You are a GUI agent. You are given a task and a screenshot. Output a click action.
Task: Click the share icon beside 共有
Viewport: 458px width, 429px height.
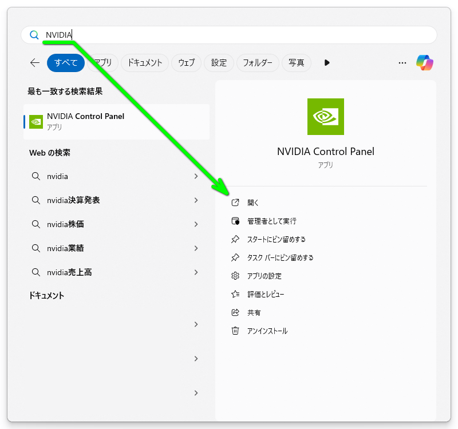(x=235, y=312)
